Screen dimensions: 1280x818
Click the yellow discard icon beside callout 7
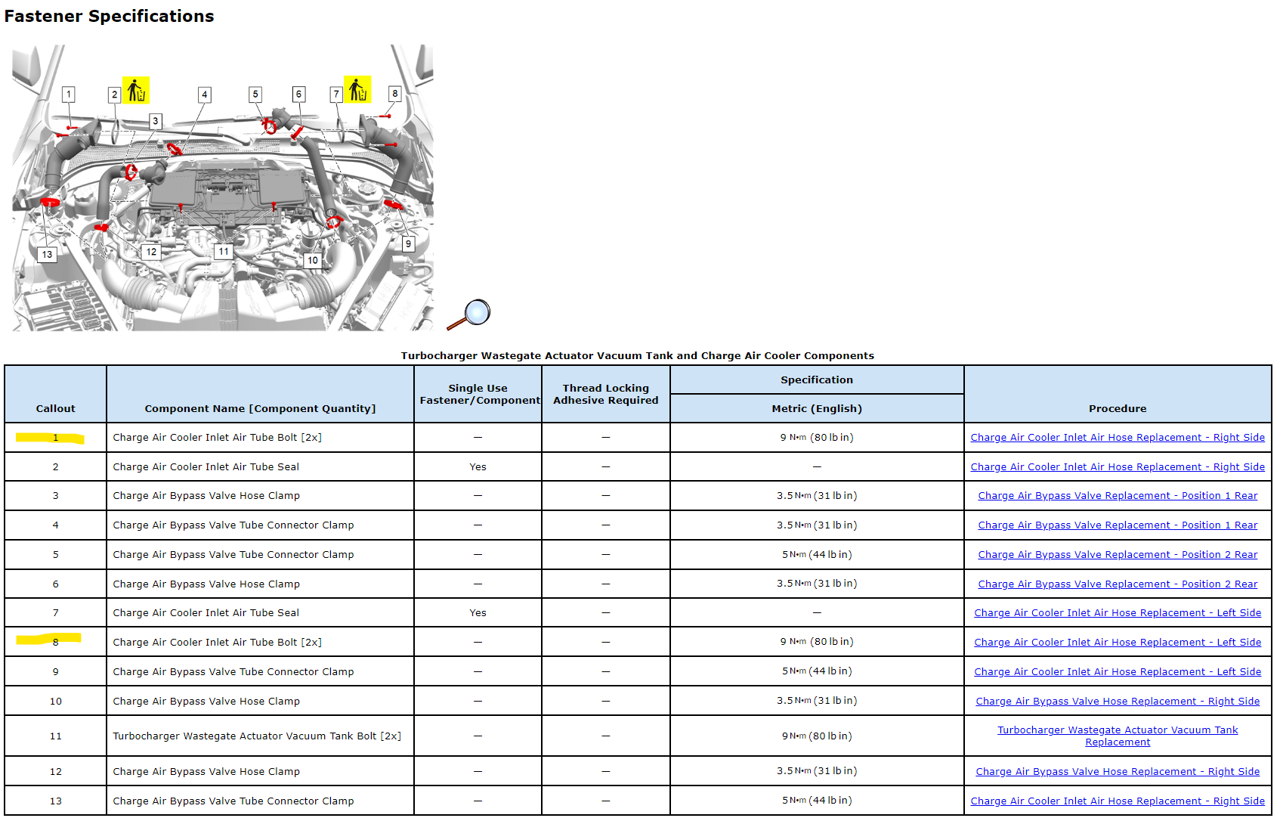click(x=357, y=90)
